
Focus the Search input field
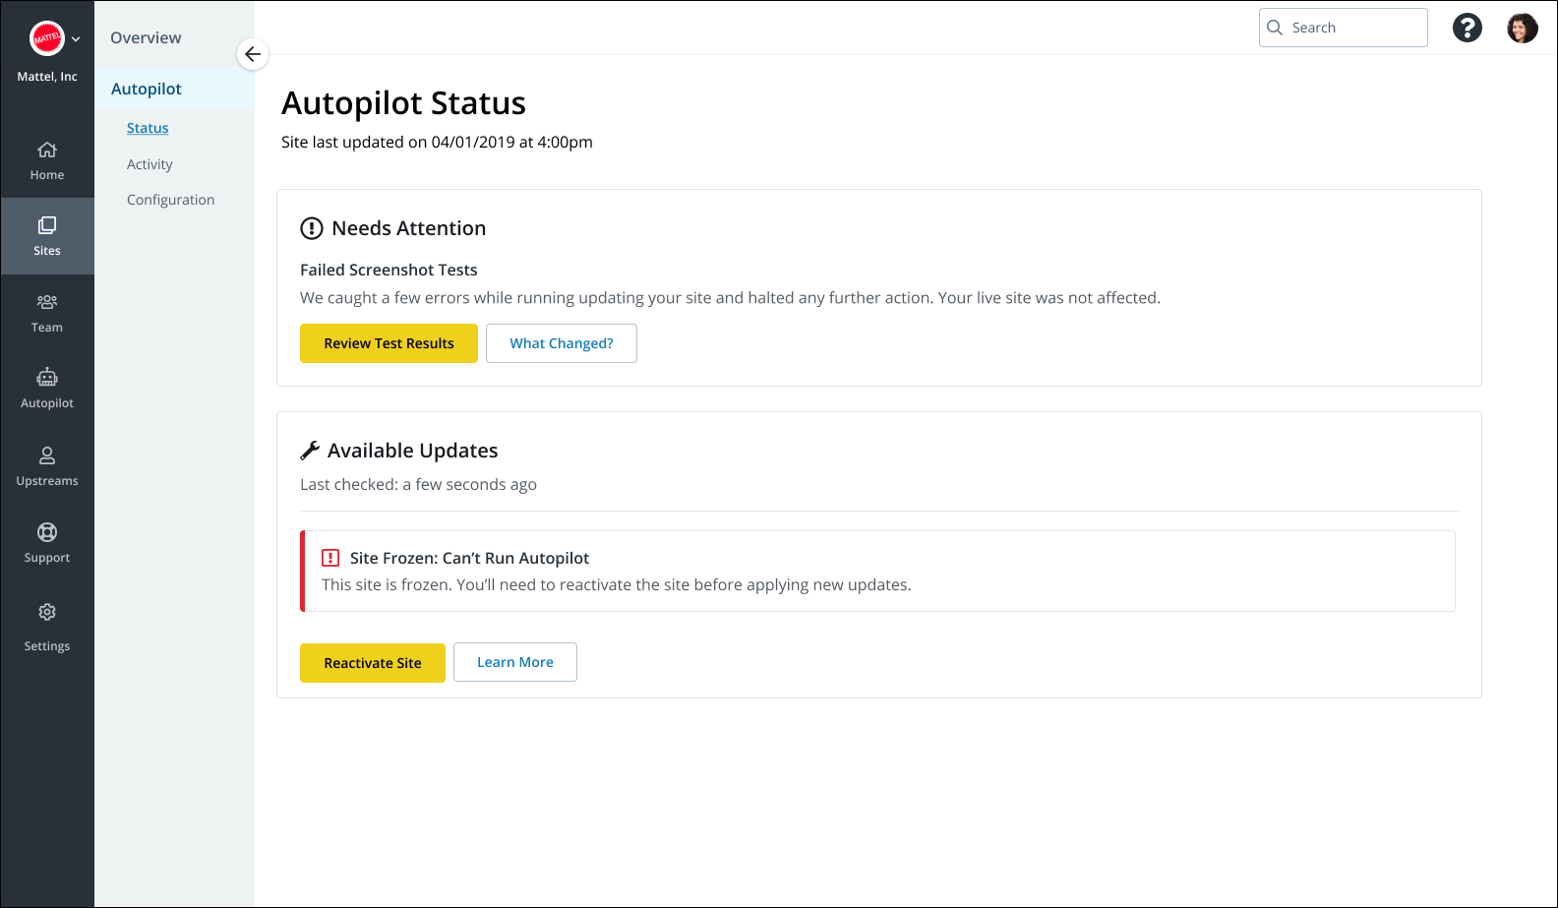[x=1354, y=28]
